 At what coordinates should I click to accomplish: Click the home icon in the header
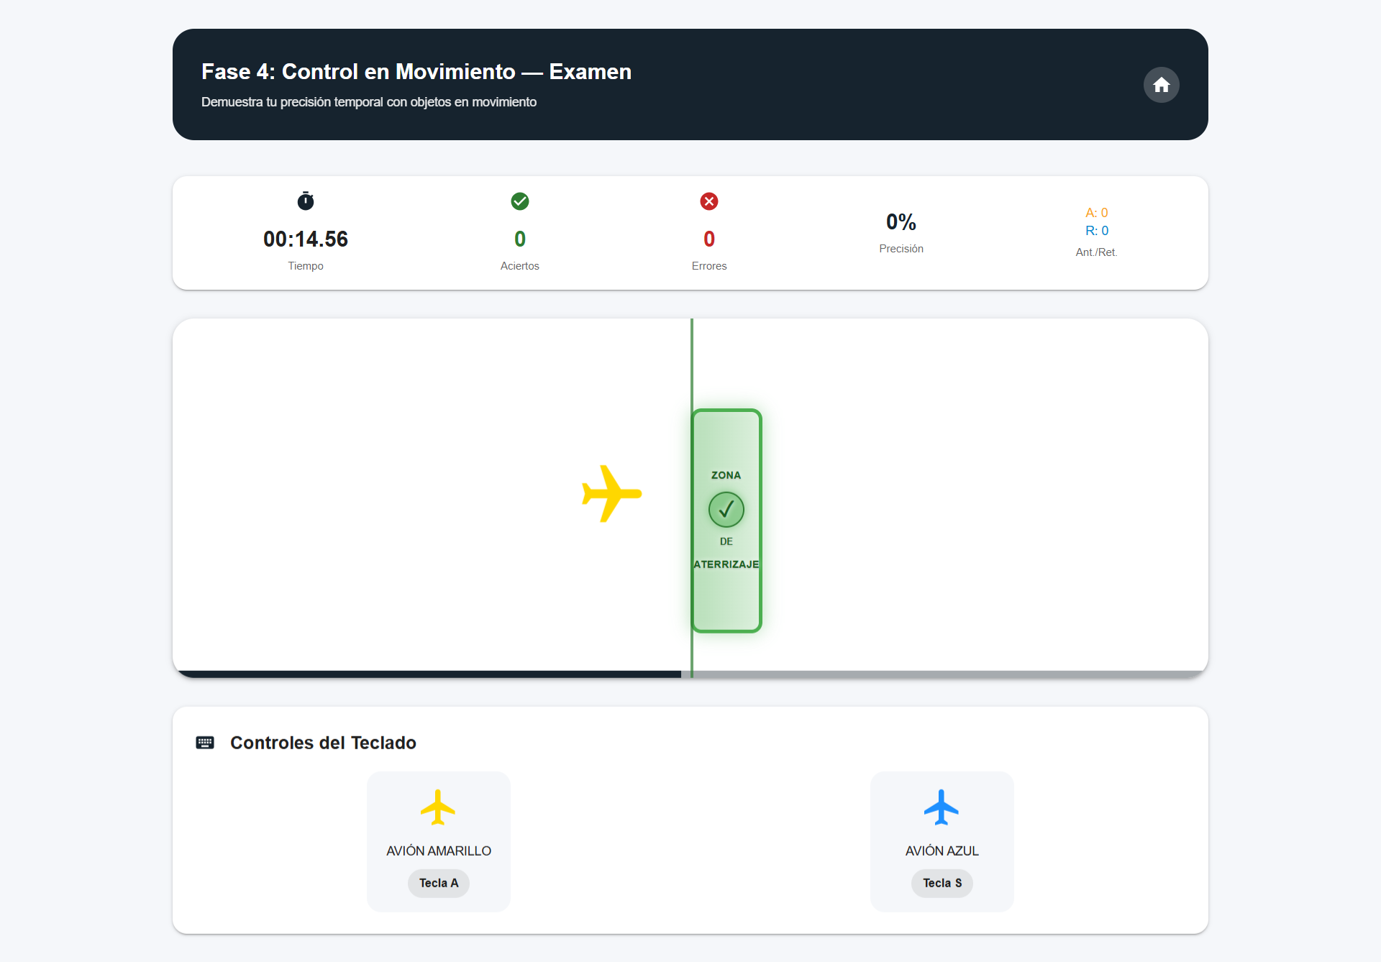click(x=1160, y=84)
